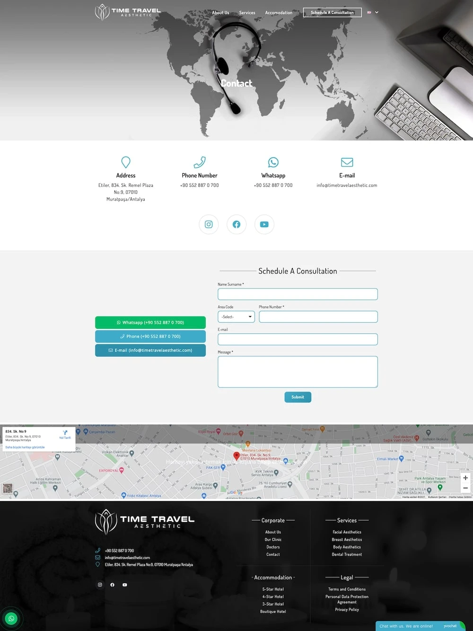
Task: Open the Accomodation navigation item
Action: pos(279,13)
